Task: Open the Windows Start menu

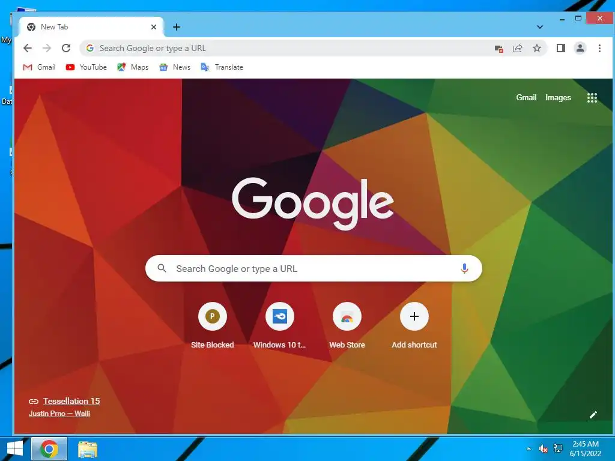Action: (15, 449)
